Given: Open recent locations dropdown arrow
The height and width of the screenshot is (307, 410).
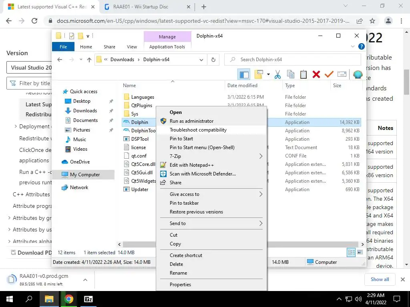Looking at the screenshot, I should click(81, 60).
